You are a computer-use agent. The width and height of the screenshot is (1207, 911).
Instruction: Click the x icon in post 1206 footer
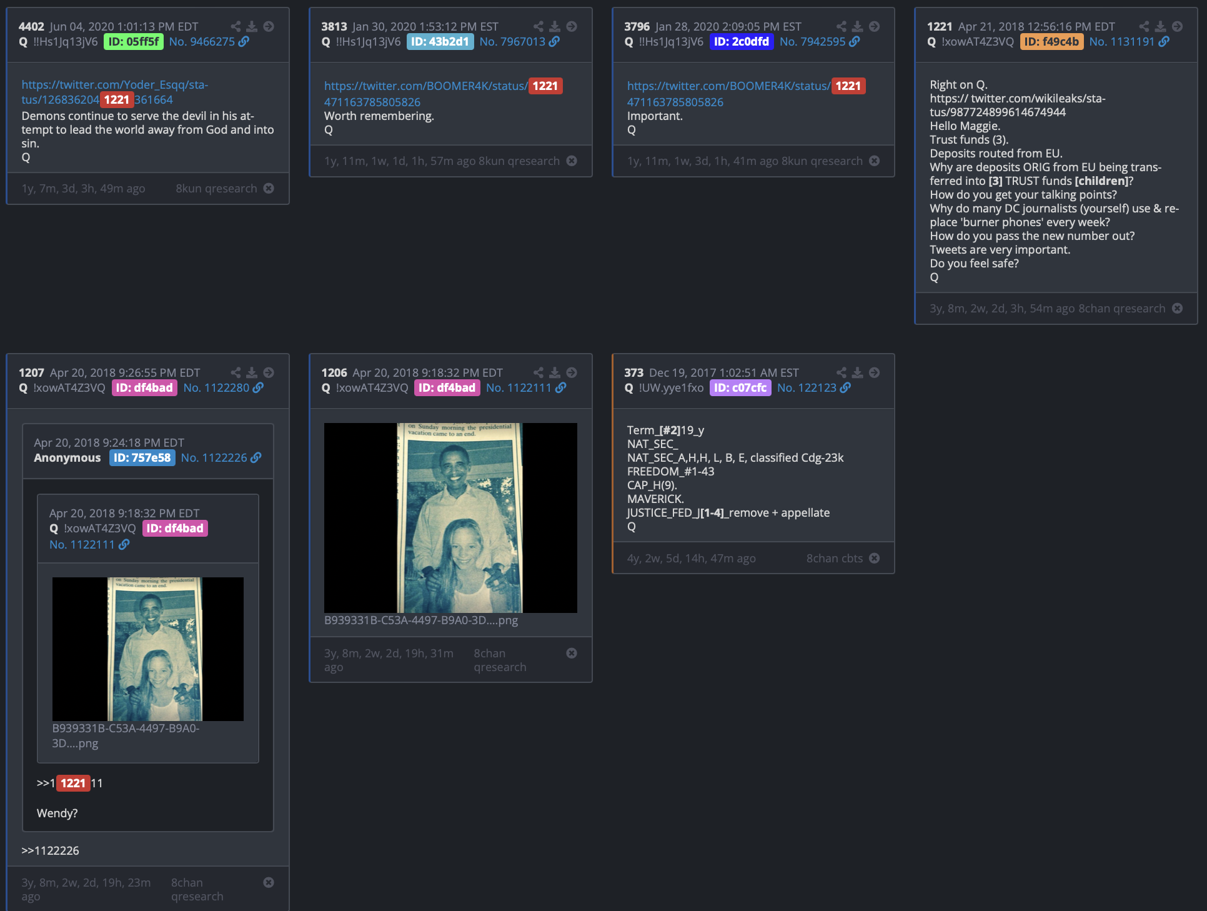tap(572, 653)
